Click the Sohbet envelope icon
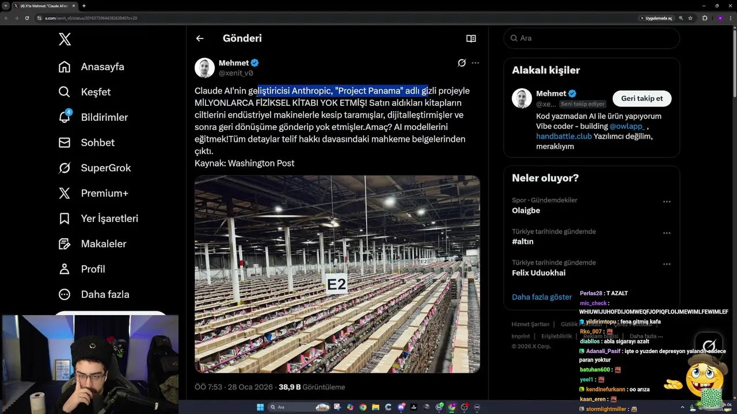This screenshot has width=737, height=414. click(x=64, y=143)
